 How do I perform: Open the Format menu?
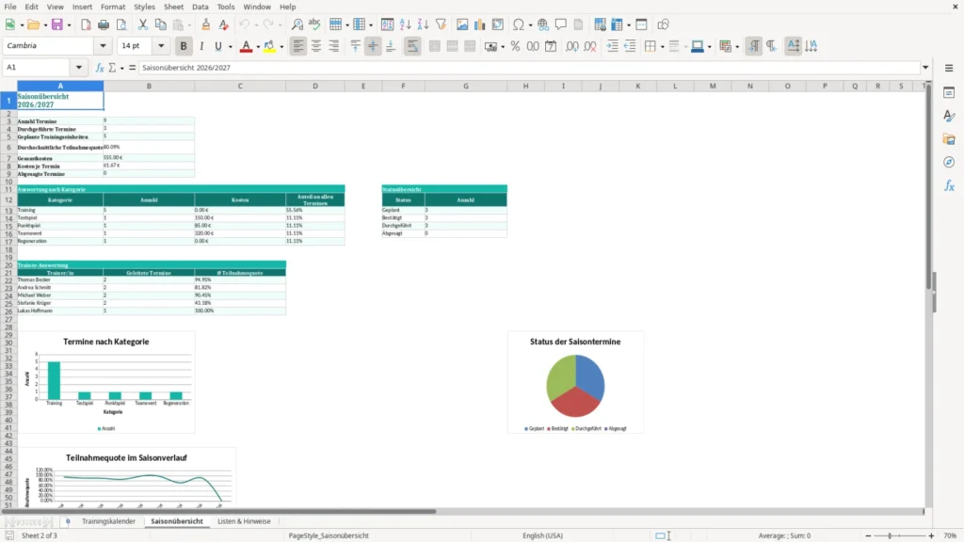click(x=113, y=7)
